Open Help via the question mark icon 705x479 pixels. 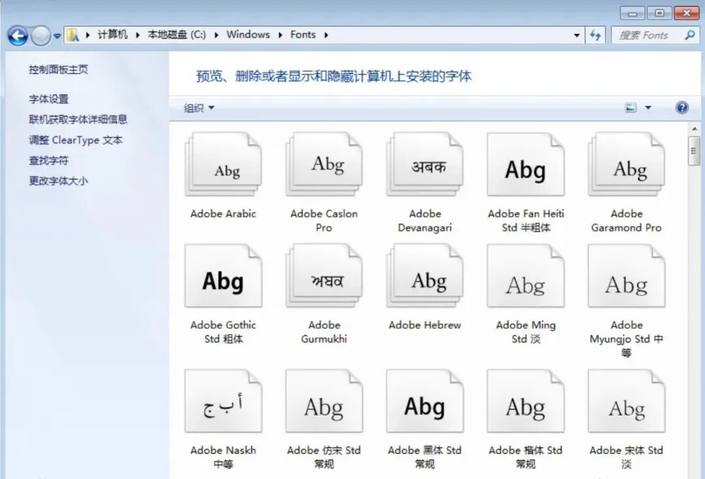(x=681, y=107)
